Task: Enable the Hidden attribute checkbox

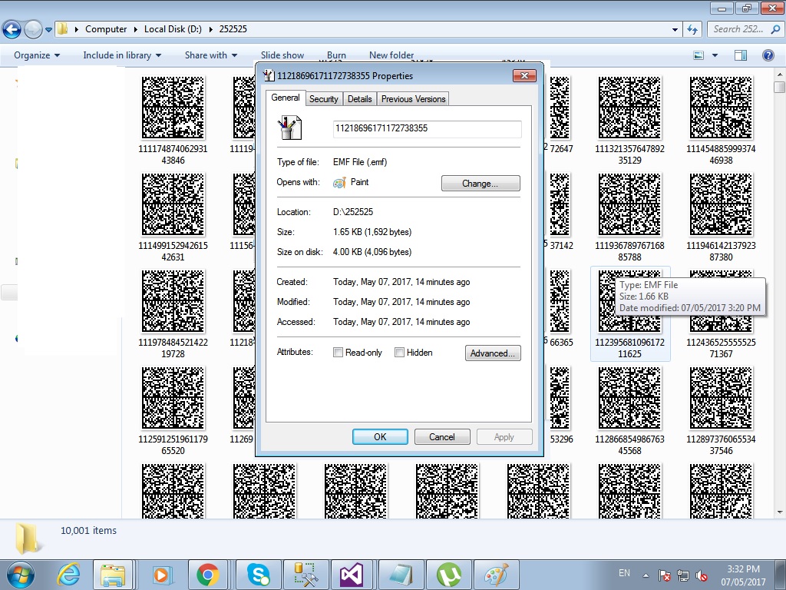Action: [x=399, y=353]
